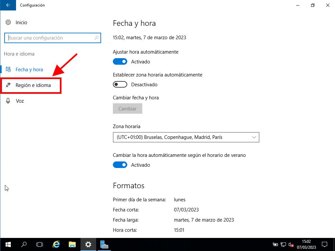Select Fecha y hora in sidebar

(x=29, y=70)
